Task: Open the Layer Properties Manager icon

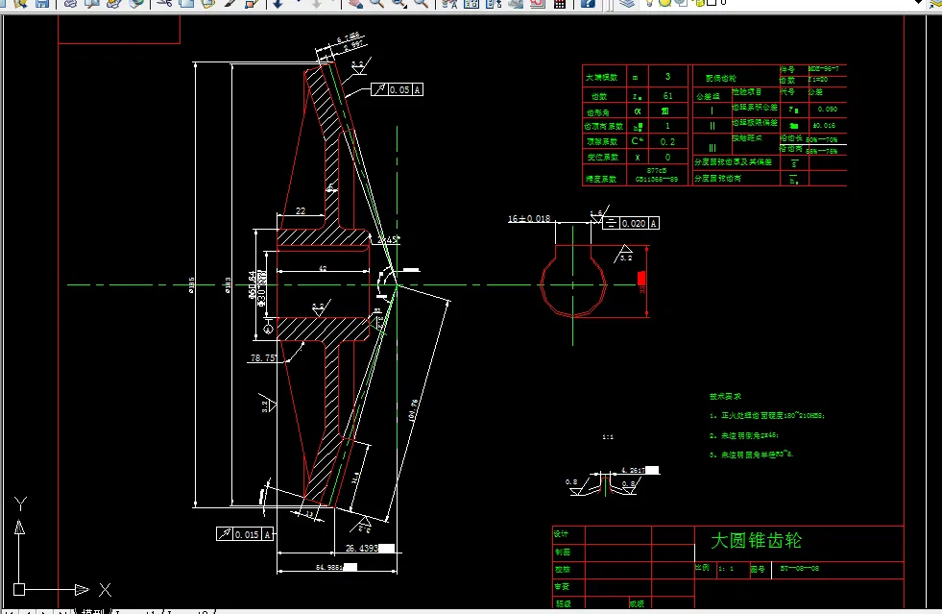Action: (x=627, y=3)
